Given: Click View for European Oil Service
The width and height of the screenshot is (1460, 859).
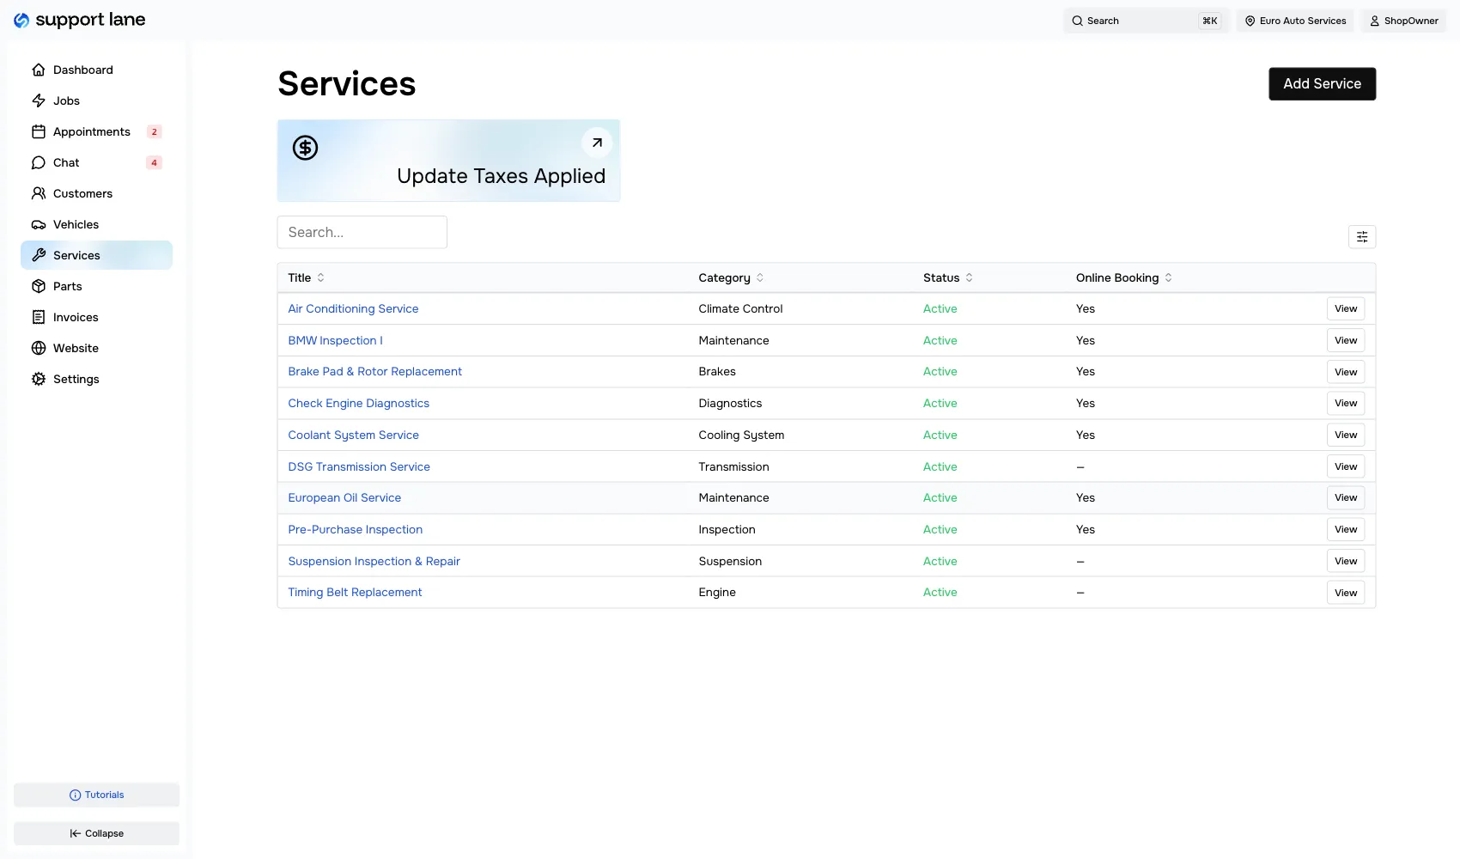Looking at the screenshot, I should click(1346, 497).
